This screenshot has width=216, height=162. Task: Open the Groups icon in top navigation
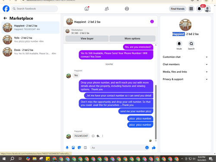pos(127,9)
